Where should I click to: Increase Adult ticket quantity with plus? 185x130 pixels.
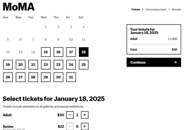(x=85, y=115)
